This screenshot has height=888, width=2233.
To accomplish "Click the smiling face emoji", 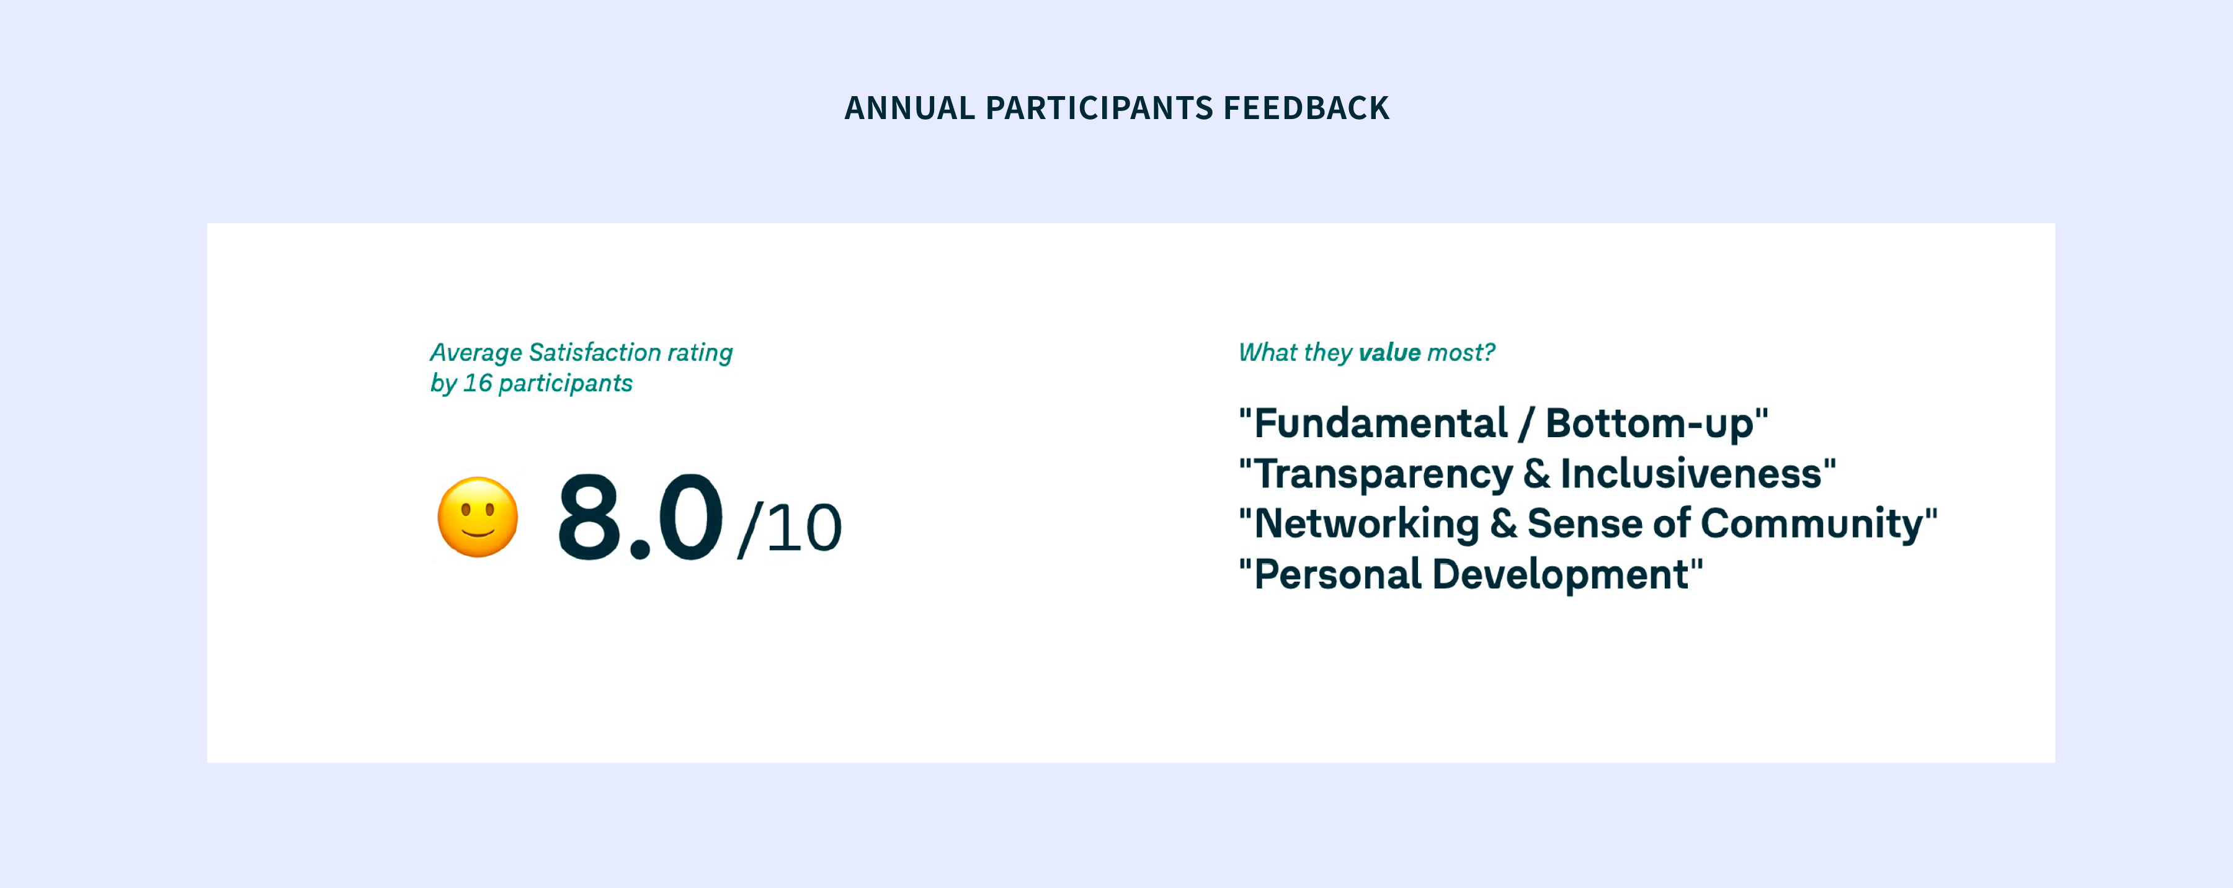I will pos(478,517).
